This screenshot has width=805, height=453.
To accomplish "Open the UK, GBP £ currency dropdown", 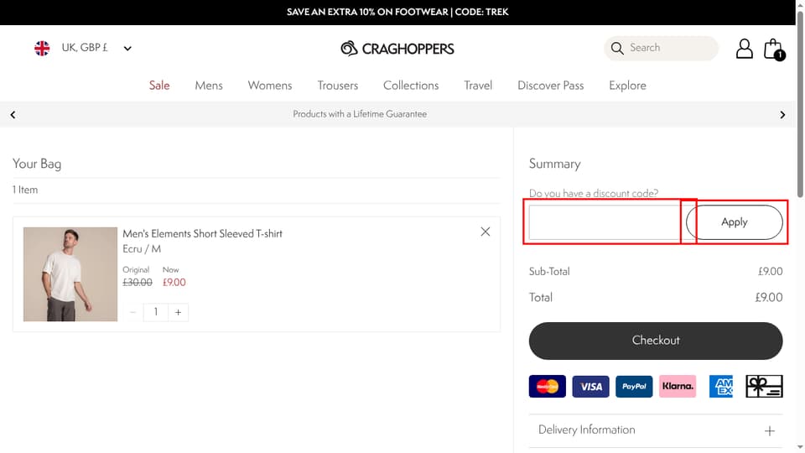I will 83,48.
